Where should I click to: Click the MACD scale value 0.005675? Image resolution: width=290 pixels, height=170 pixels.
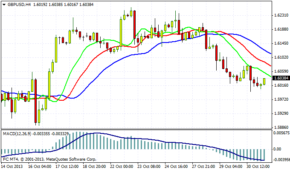click(x=281, y=133)
